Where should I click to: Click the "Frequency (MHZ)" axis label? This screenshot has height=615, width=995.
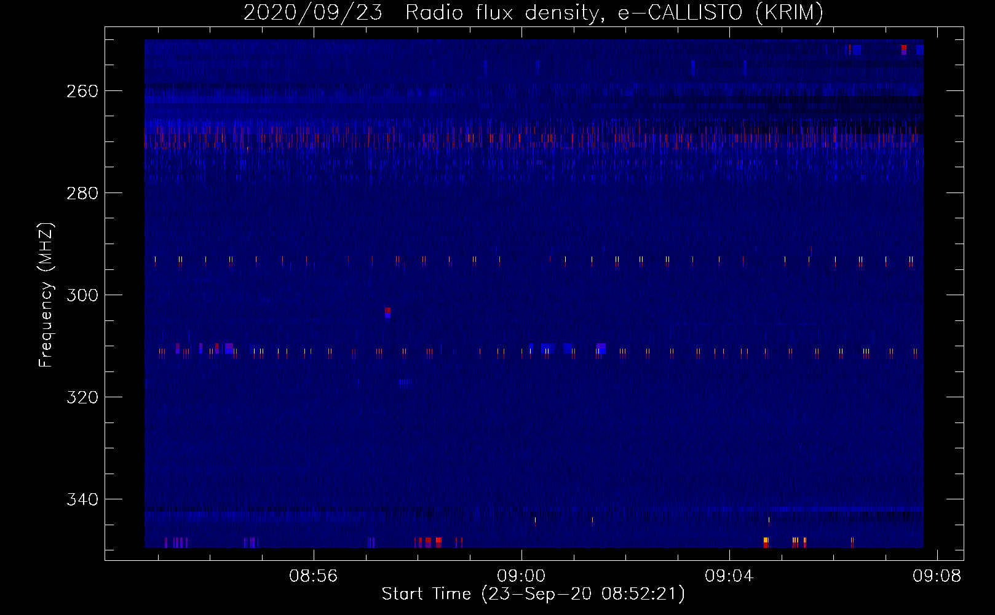pyautogui.click(x=47, y=295)
